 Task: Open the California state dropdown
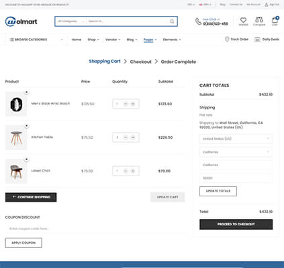coord(236,152)
